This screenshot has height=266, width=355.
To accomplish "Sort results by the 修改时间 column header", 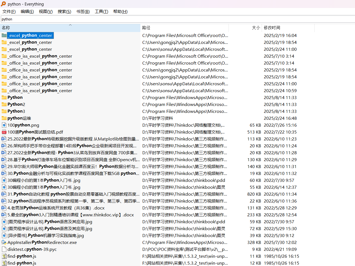I will (x=288, y=28).
